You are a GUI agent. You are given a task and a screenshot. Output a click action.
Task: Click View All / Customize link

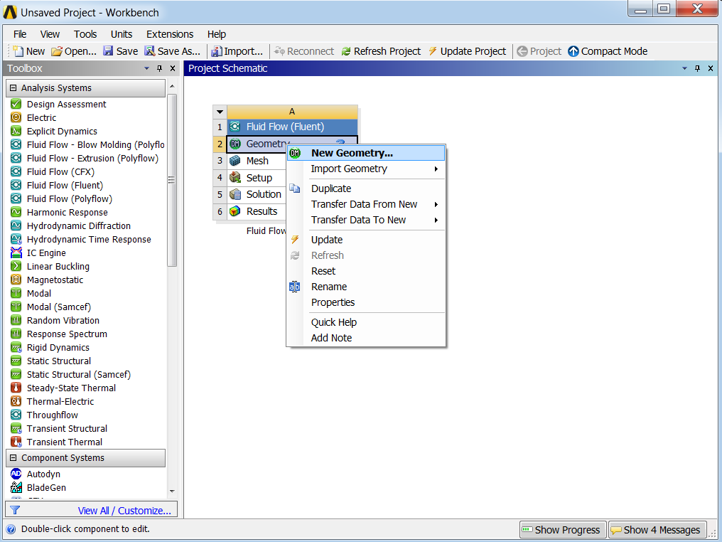(124, 511)
